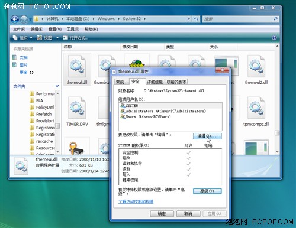Click the file list vertical scrollbar thumb
The width and height of the screenshot is (296, 228).
(x=277, y=133)
